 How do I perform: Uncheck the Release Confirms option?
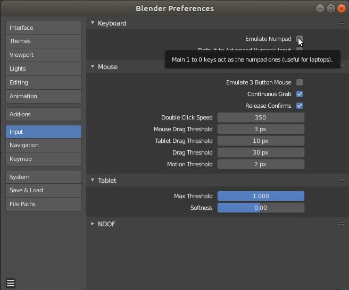pos(300,106)
